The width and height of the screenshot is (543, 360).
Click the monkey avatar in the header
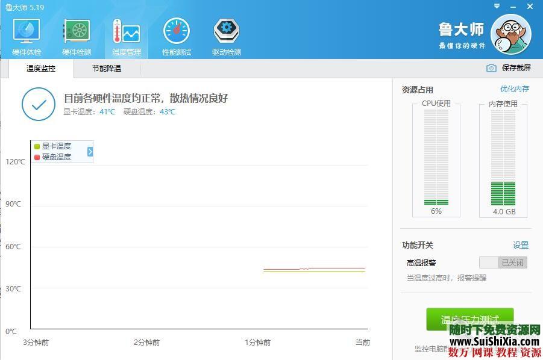point(511,34)
